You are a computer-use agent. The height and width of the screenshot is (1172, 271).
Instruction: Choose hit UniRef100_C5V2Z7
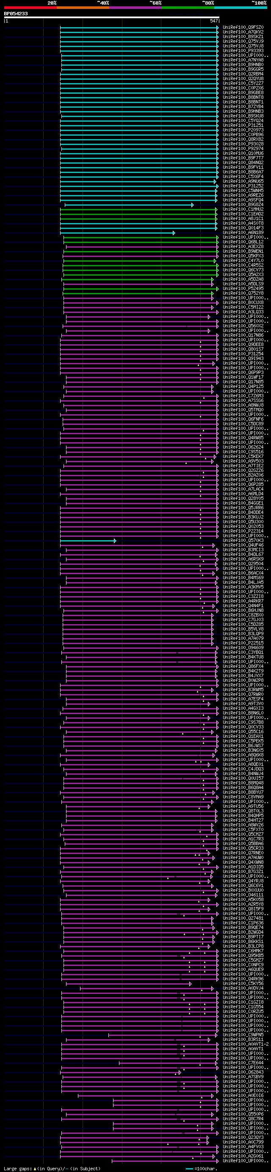[x=243, y=83]
